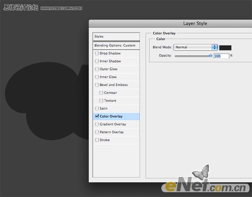The width and height of the screenshot is (252, 197).
Task: Tick the Pattern Overlay checkbox
Action: tap(97, 132)
